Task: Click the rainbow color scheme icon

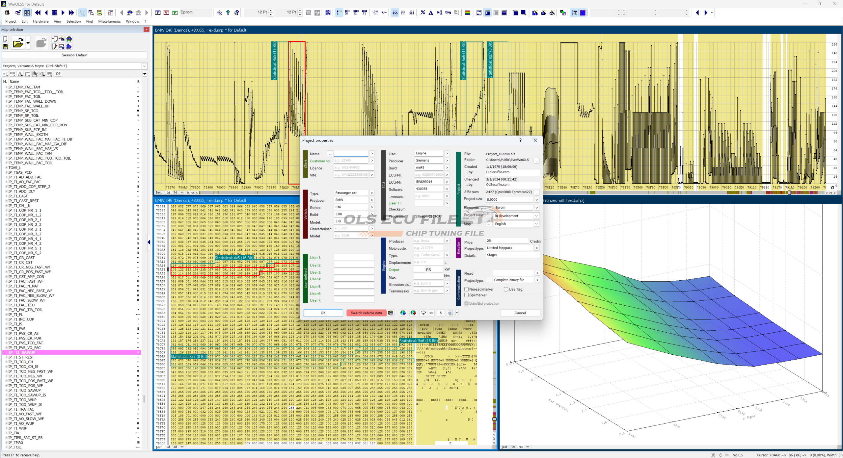Action: click(467, 13)
